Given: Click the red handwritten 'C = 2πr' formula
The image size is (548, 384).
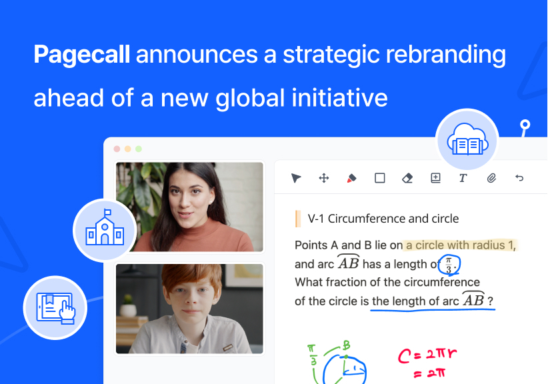Looking at the screenshot, I should (x=427, y=356).
